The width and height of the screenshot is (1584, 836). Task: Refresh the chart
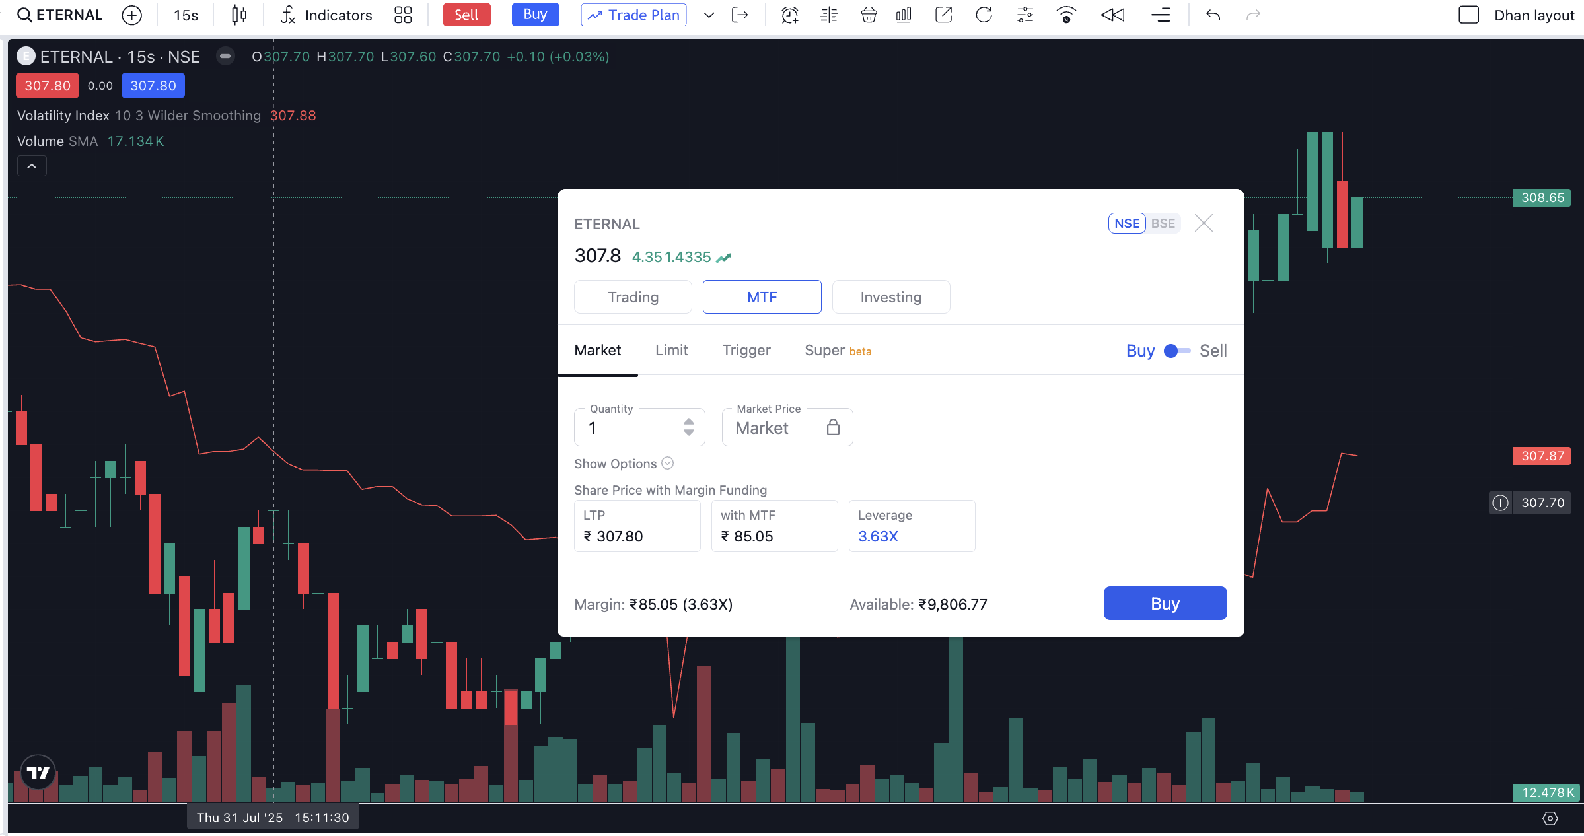[x=984, y=15]
